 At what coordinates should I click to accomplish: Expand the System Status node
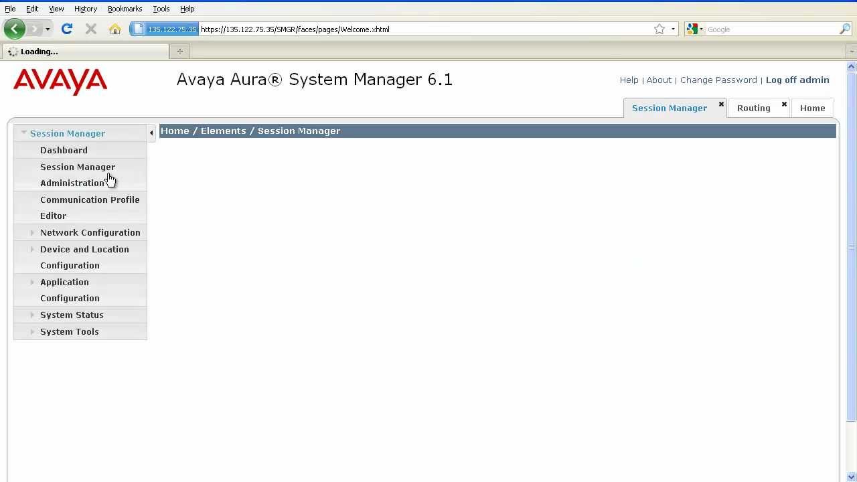pos(32,315)
